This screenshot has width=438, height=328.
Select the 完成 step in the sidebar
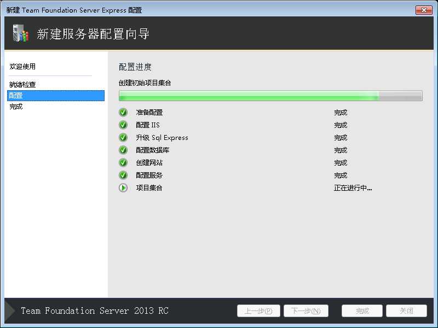[16, 107]
